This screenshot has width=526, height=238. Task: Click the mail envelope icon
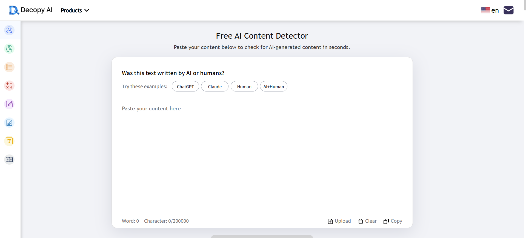[x=508, y=10]
